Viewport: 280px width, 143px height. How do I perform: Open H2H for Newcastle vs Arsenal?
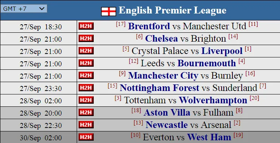pos(86,125)
